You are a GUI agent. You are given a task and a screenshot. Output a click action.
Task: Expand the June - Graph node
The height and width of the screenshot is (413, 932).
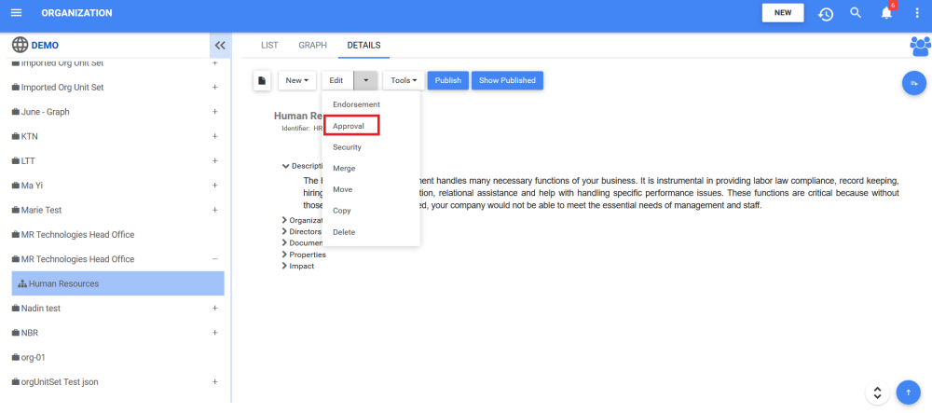[215, 112]
